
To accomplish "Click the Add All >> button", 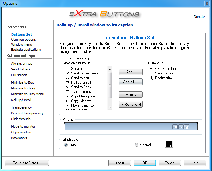I will pos(131,82).
